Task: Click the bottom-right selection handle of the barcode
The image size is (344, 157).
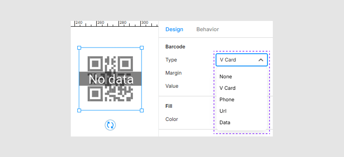Action: click(142, 110)
